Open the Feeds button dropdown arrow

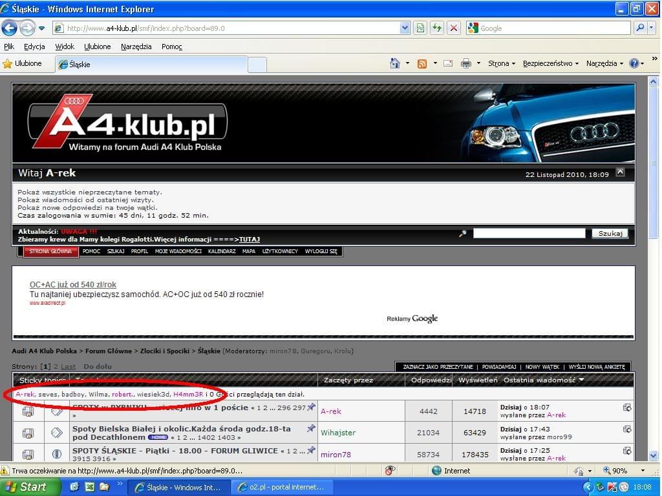[x=435, y=64]
